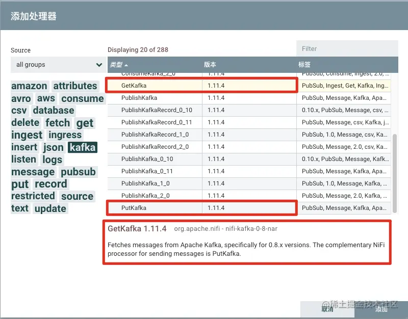Select the update tag
Image resolution: width=408 pixels, height=319 pixels.
click(x=50, y=208)
